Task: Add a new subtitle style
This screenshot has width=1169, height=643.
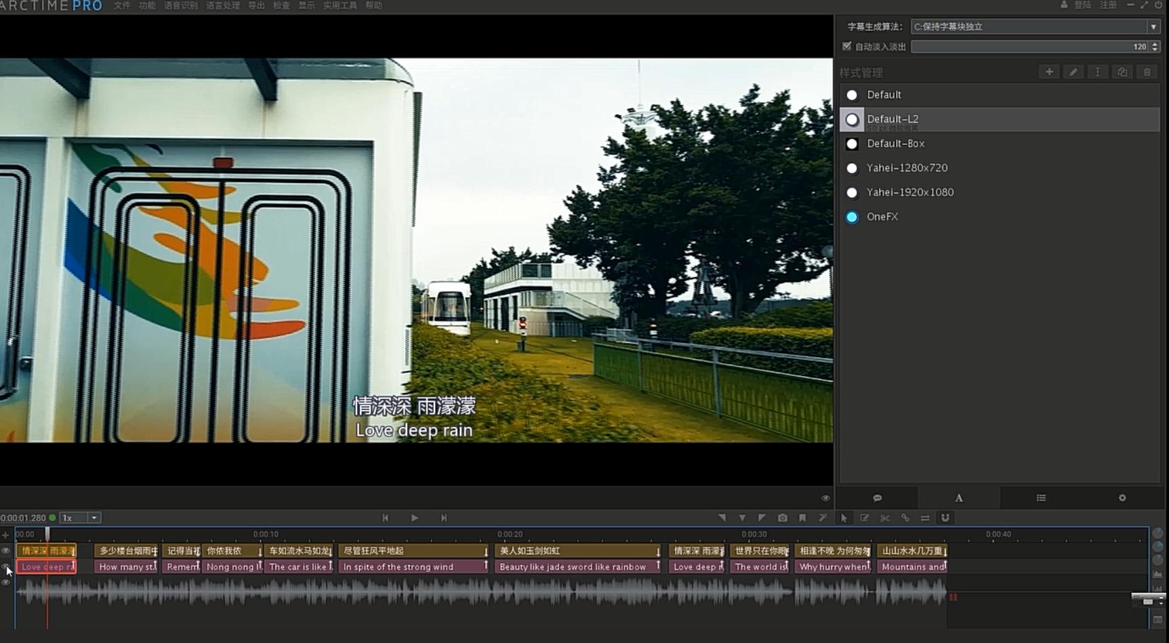Action: (x=1049, y=72)
